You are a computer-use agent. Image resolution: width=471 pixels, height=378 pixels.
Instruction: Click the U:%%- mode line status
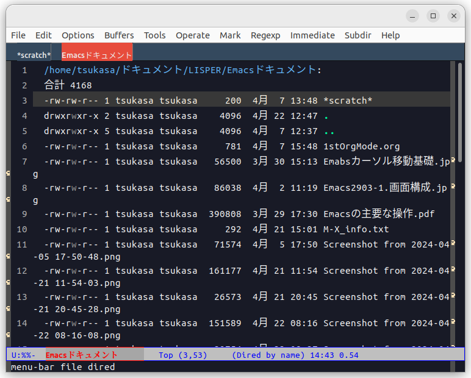point(23,355)
